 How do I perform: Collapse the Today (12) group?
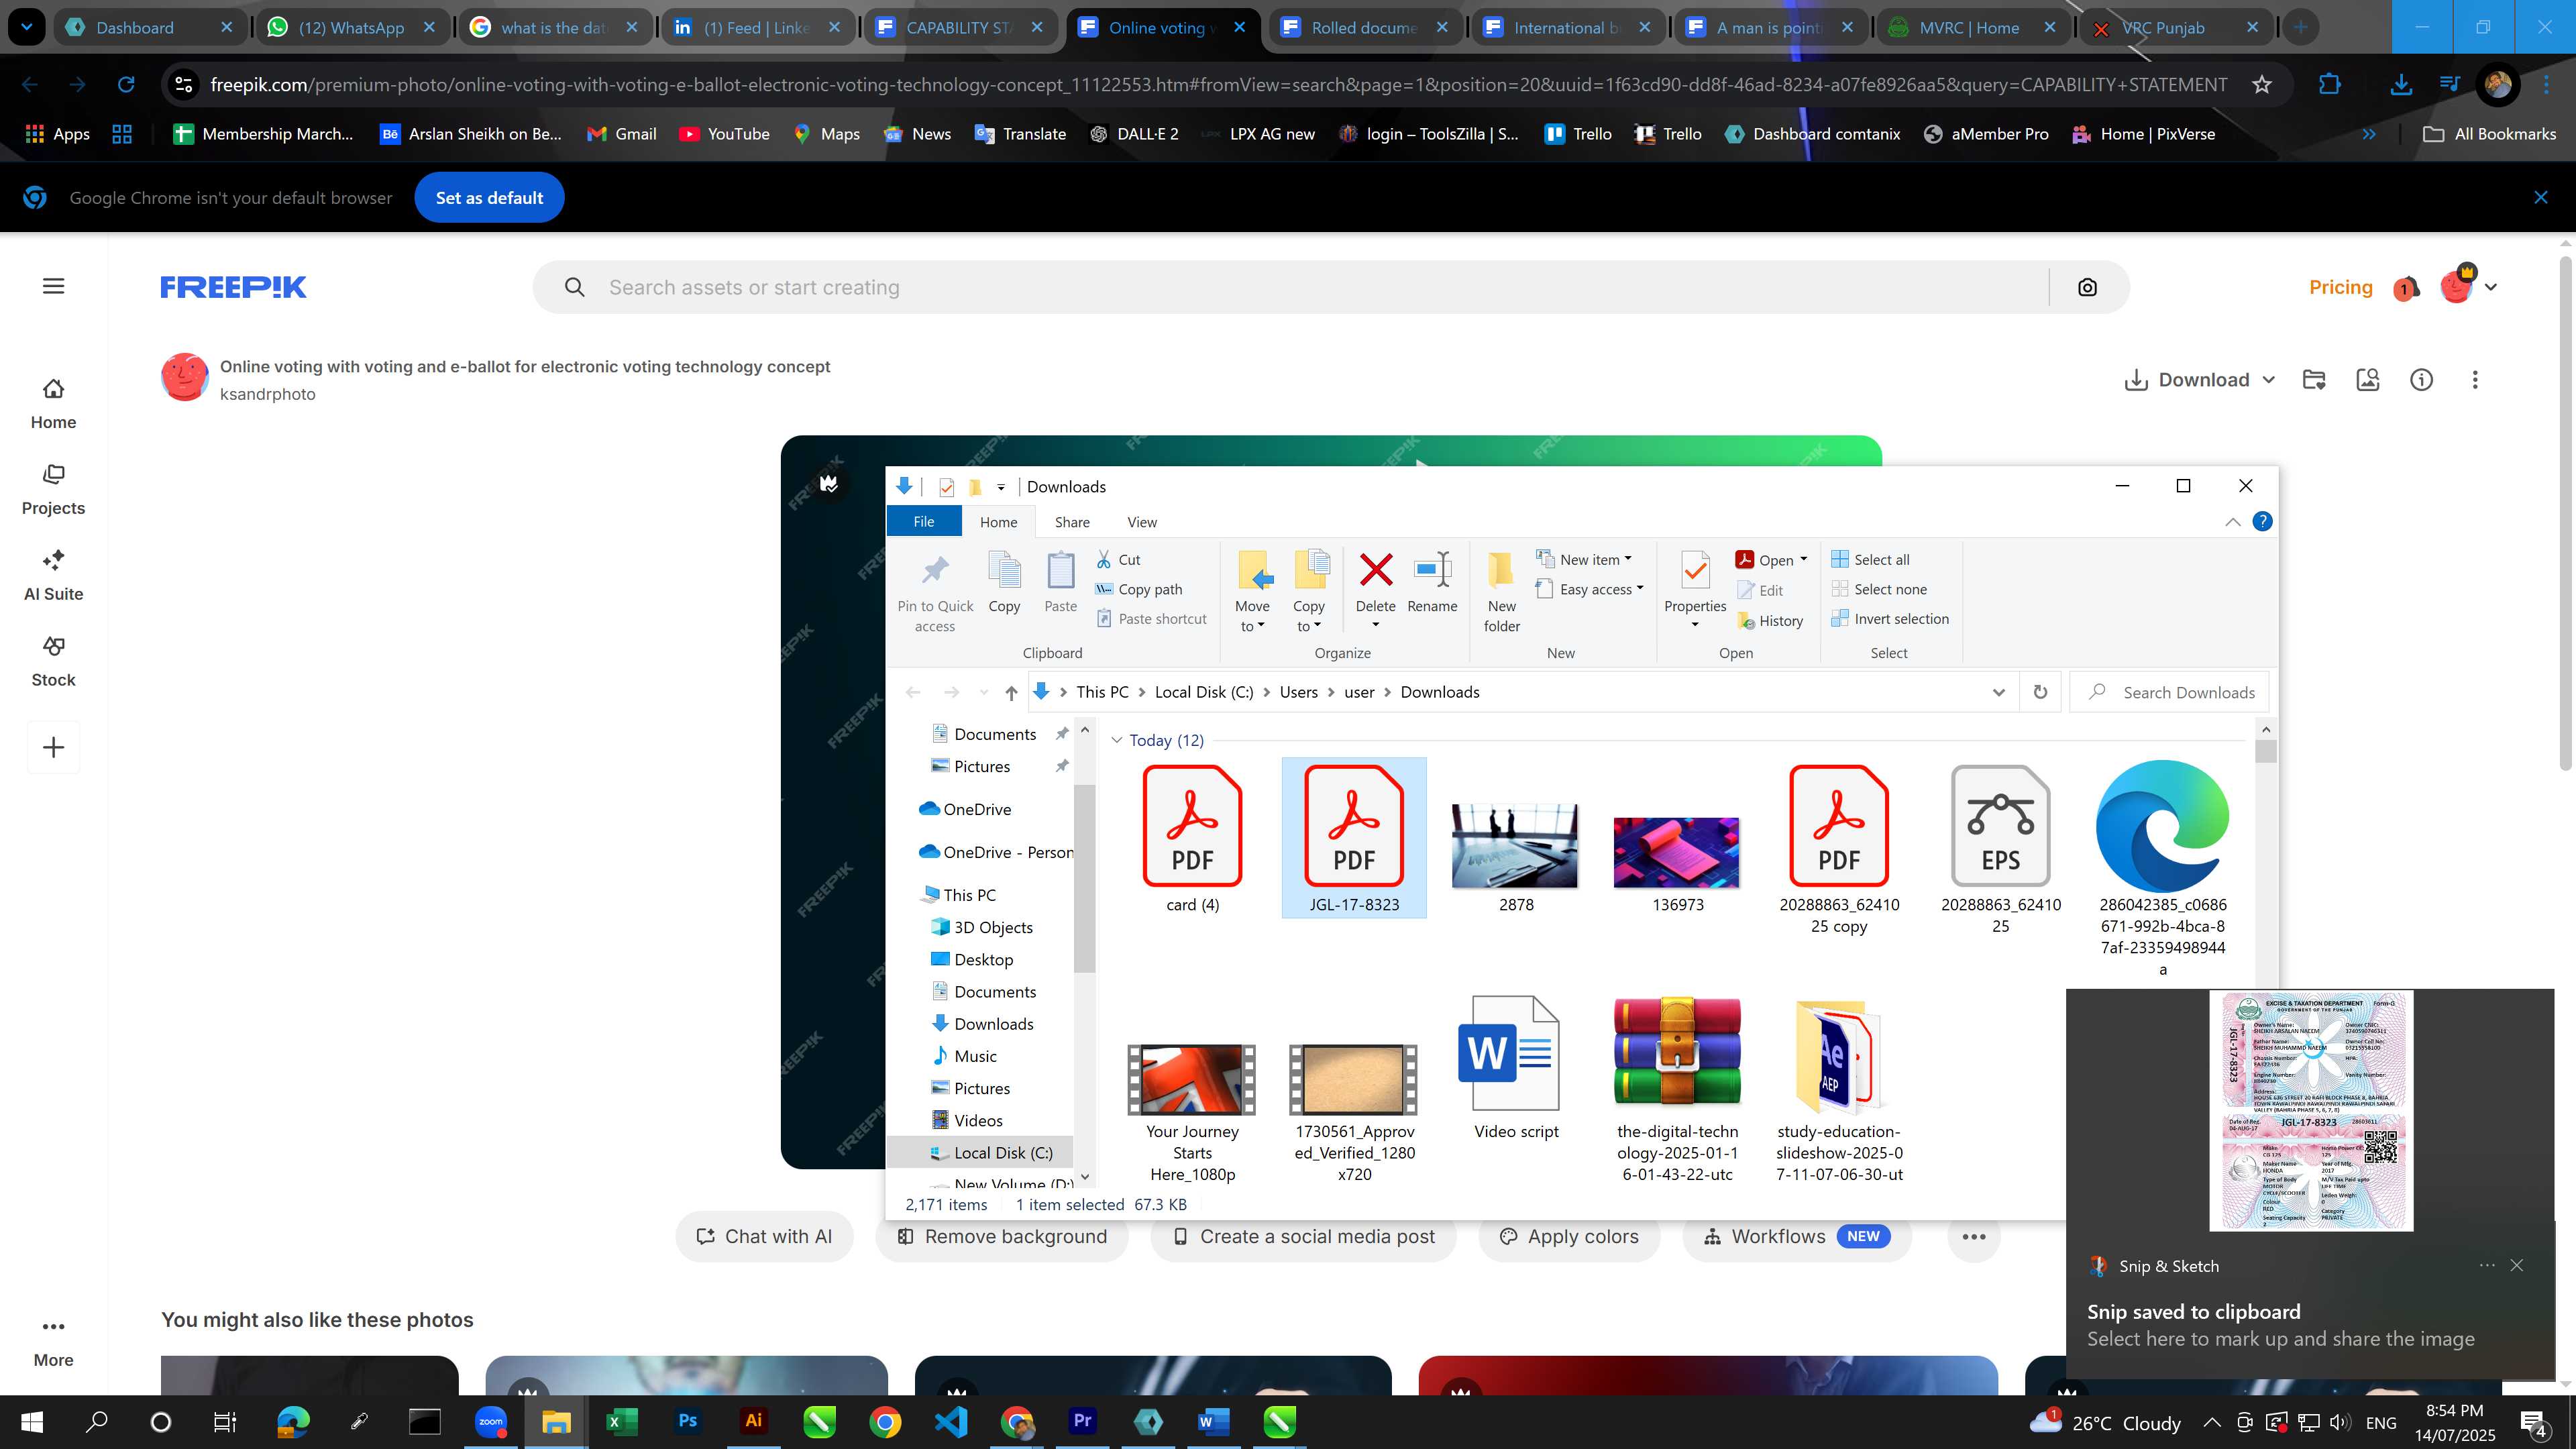click(x=1117, y=740)
